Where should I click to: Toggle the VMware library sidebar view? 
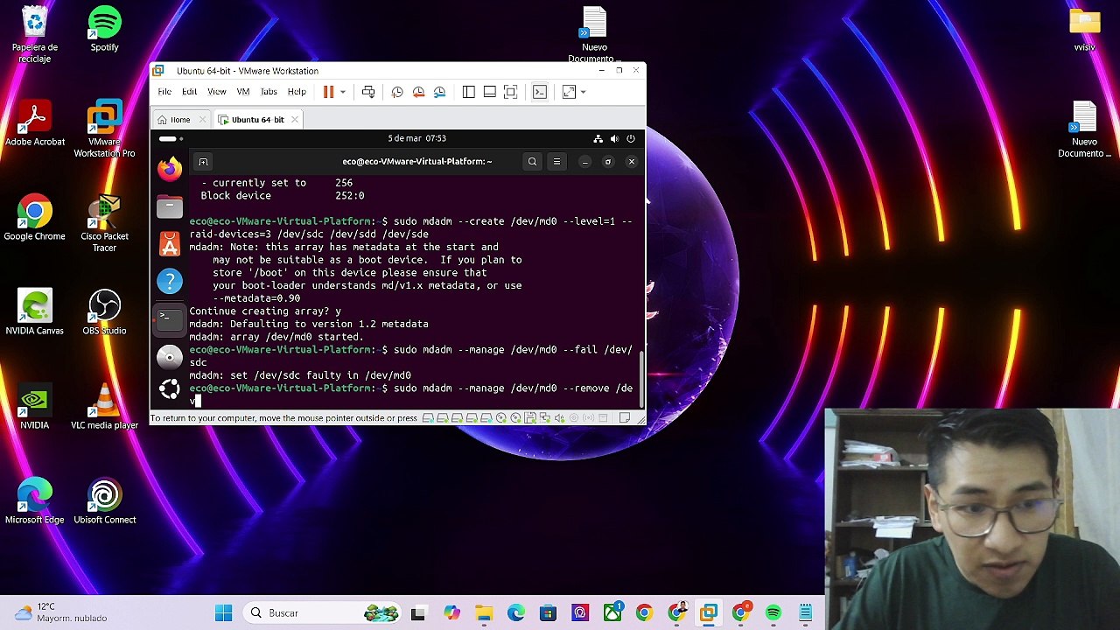click(x=469, y=92)
